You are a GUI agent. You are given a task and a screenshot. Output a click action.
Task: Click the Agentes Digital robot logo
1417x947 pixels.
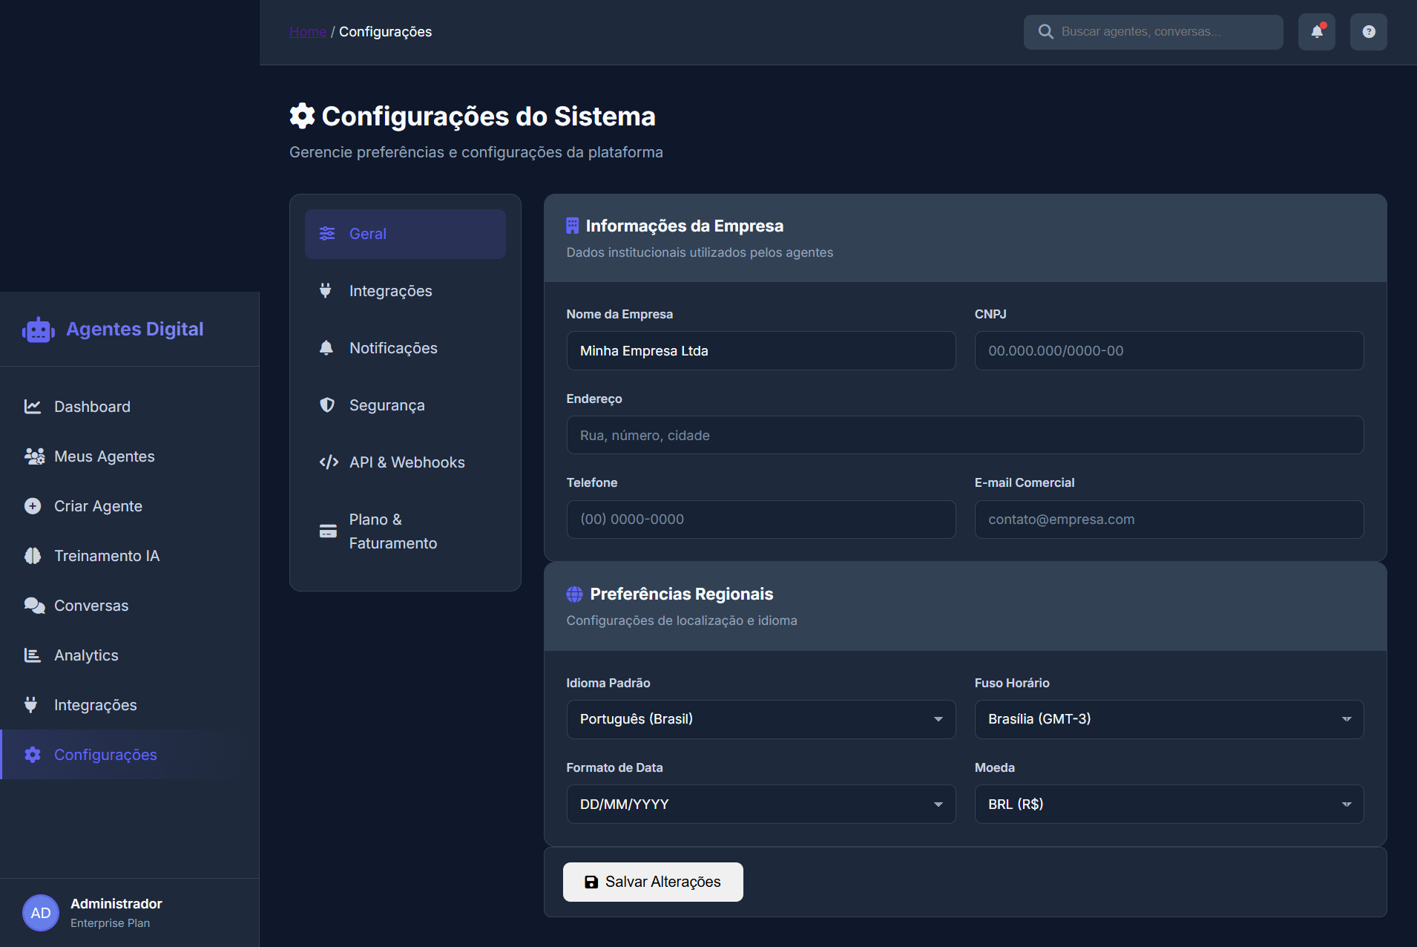pos(39,330)
